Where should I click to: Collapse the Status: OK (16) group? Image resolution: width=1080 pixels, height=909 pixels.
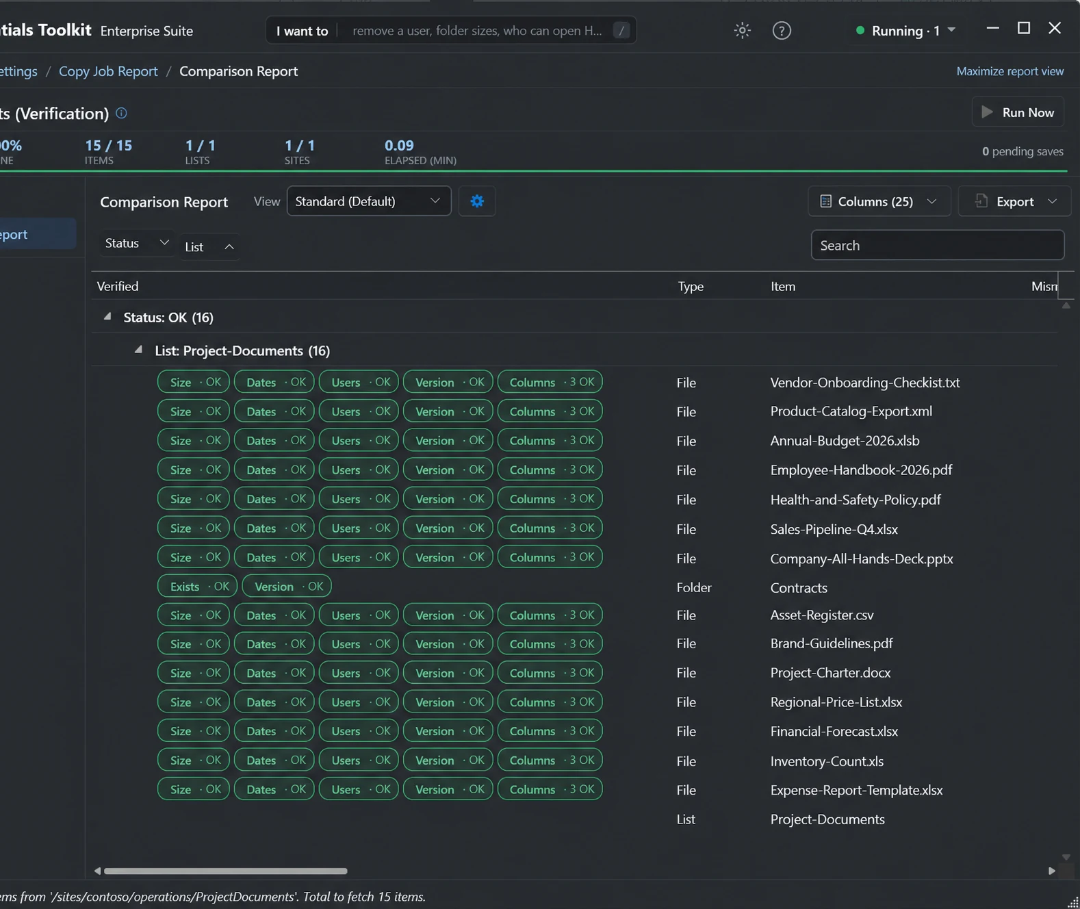107,317
